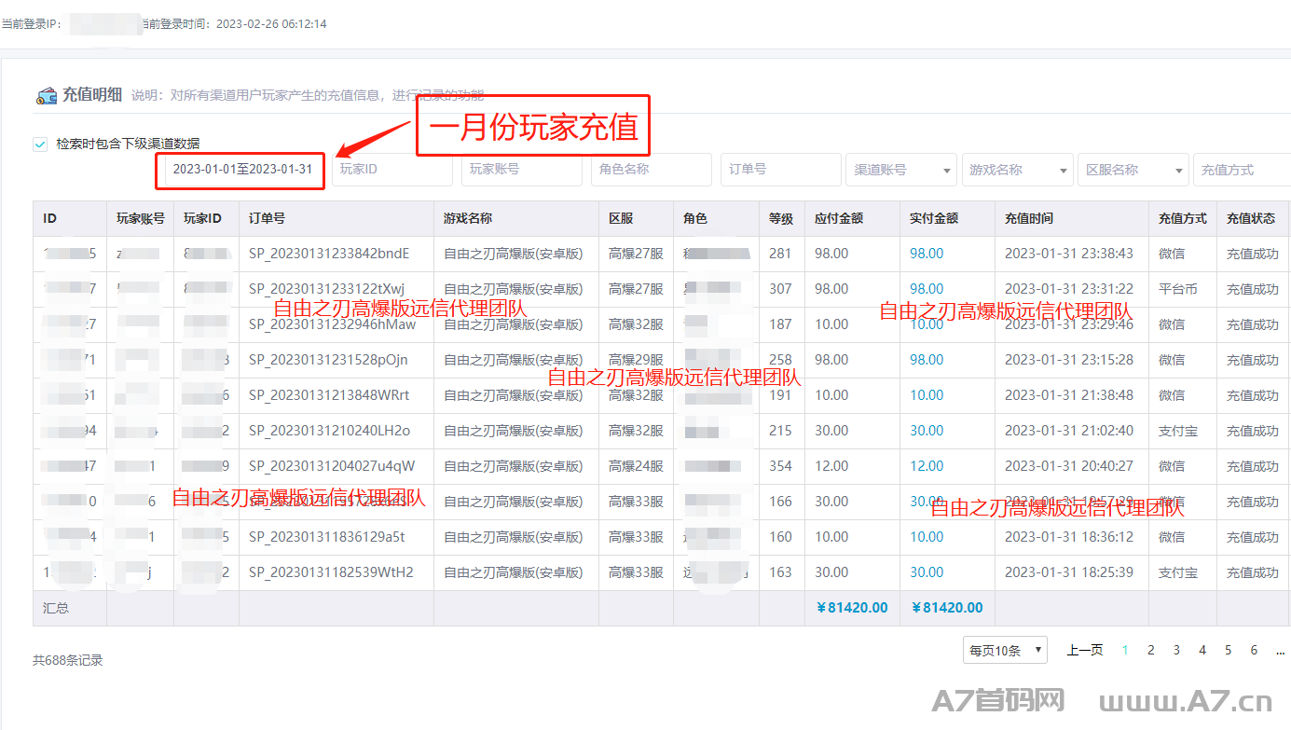This screenshot has height=730, width=1291.
Task: Open the 充值方式 filter dropdown
Action: click(1242, 170)
